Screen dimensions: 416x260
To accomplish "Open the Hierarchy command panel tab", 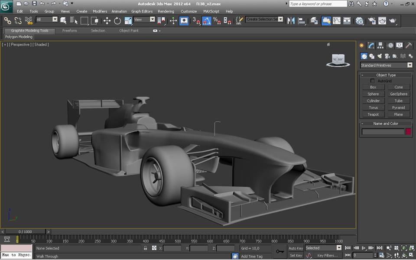I will coord(380,45).
